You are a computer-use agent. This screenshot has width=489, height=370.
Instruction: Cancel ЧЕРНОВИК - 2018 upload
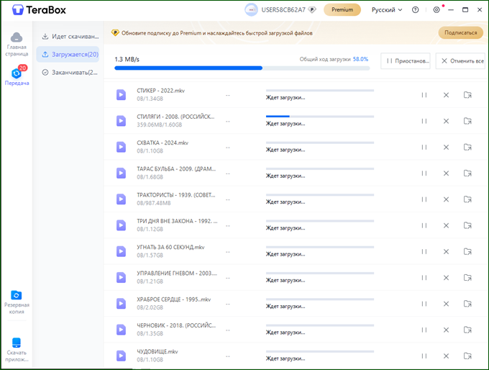[x=447, y=330]
